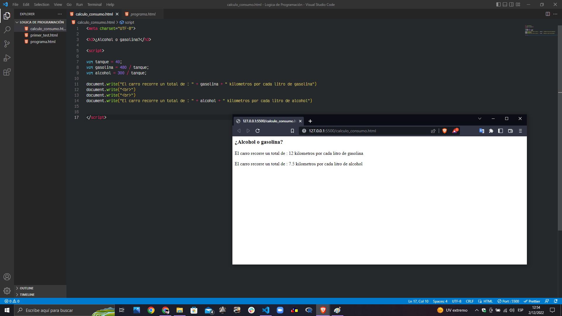Expand the OUTLINE section
This screenshot has width=562, height=316.
[x=40, y=288]
